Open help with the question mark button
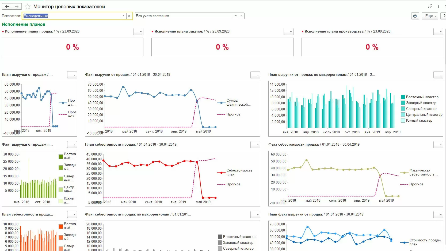This screenshot has height=251, width=446. coord(443,16)
